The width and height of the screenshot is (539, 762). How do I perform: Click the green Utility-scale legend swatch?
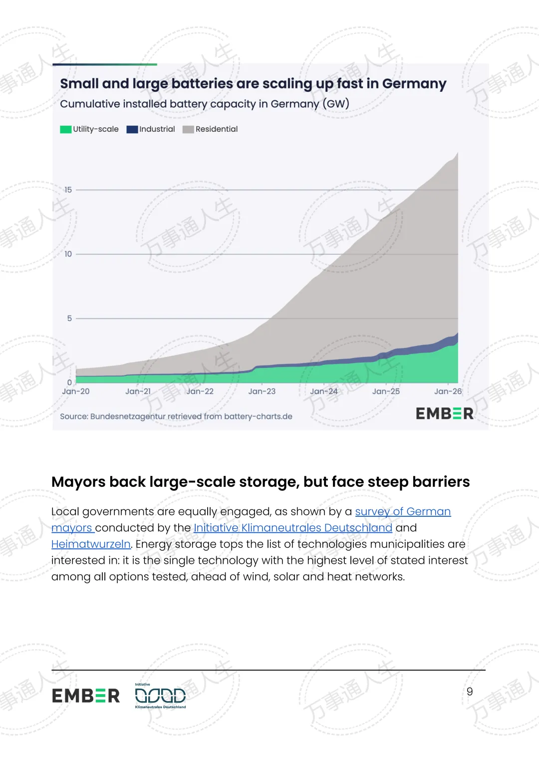coord(66,129)
